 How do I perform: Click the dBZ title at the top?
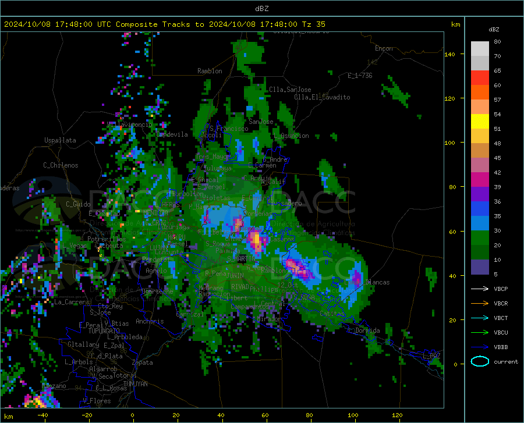261,8
